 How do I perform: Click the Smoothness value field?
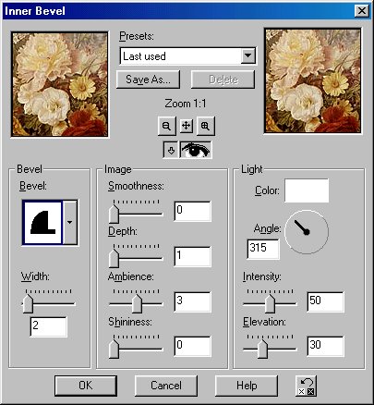(193, 212)
